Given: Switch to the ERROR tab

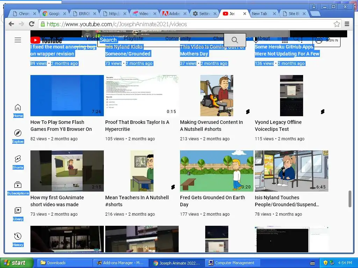Looking at the screenshot, I should (x=84, y=14).
